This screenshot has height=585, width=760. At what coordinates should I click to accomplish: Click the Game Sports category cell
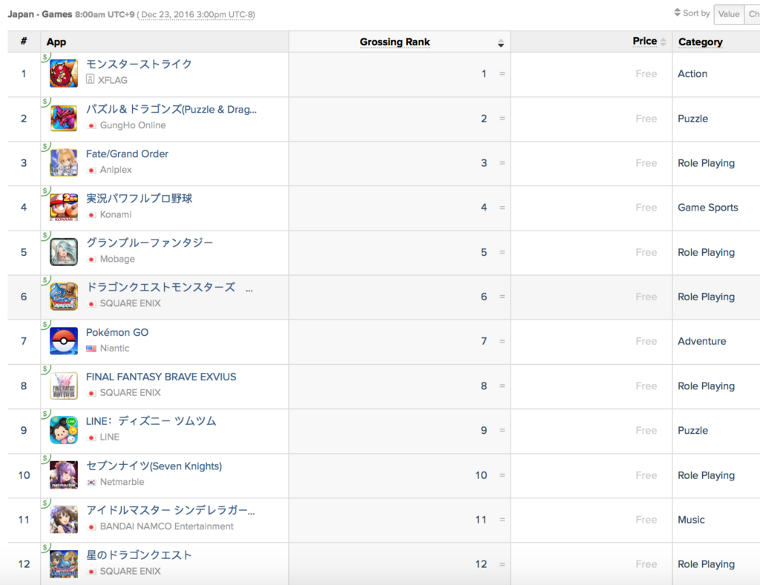707,208
